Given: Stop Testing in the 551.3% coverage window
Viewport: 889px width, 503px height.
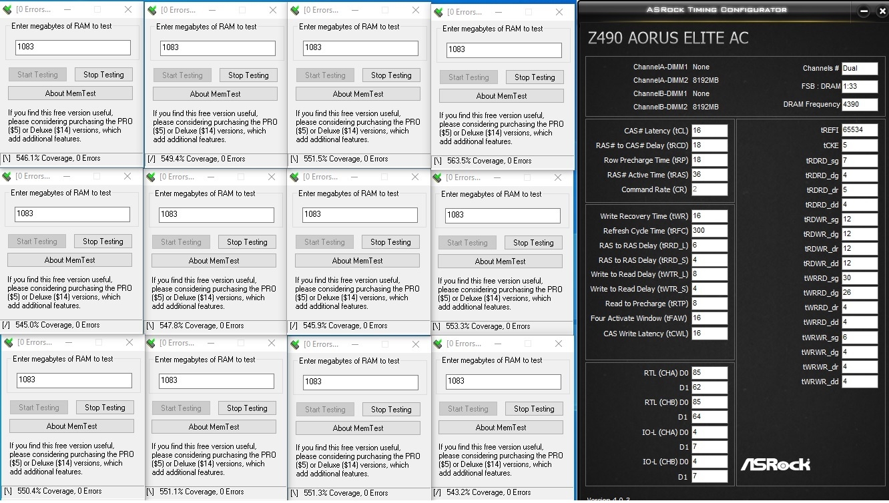Looking at the screenshot, I should [x=391, y=410].
